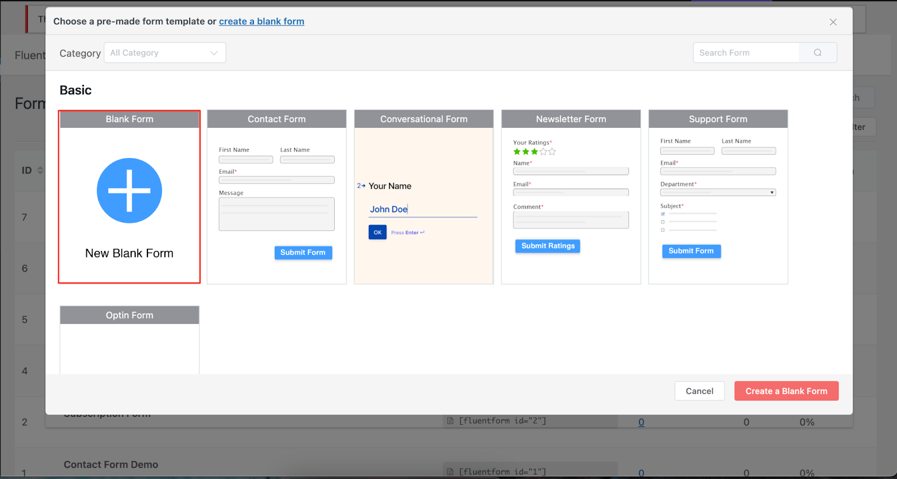Click the OK button in Conversational Form preview
This screenshot has width=897, height=479.
click(x=377, y=232)
